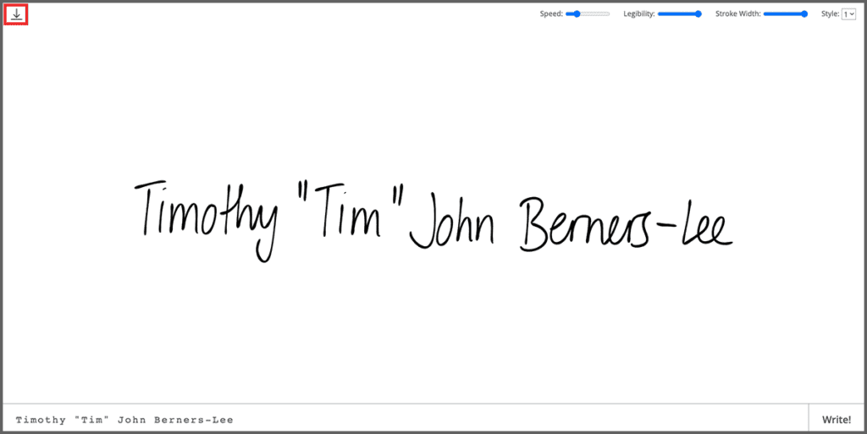Screen dimensions: 867x434
Task: Click the Legibility slider handle
Action: point(698,14)
